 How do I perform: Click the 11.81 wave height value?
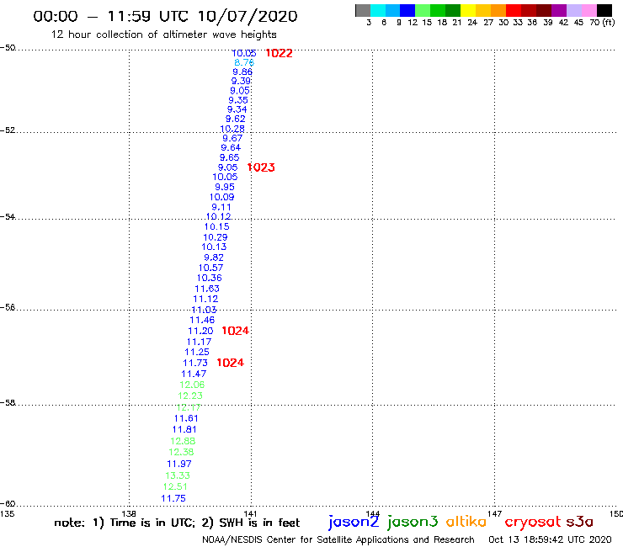pyautogui.click(x=184, y=429)
